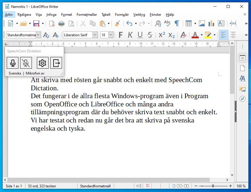Paste with the clipboard icon
The image size is (251, 192).
tap(102, 24)
